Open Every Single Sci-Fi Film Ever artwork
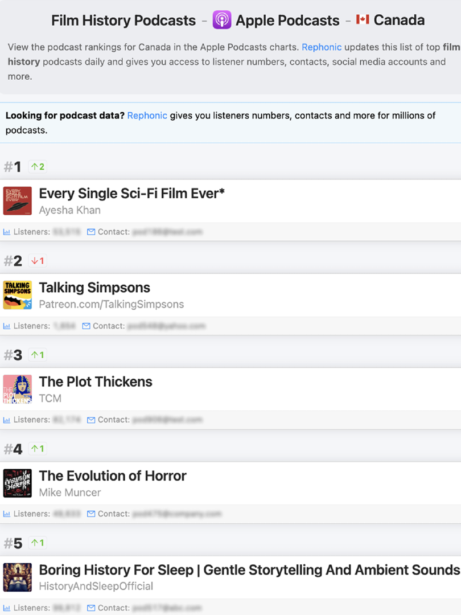The height and width of the screenshot is (615, 461). click(x=17, y=201)
